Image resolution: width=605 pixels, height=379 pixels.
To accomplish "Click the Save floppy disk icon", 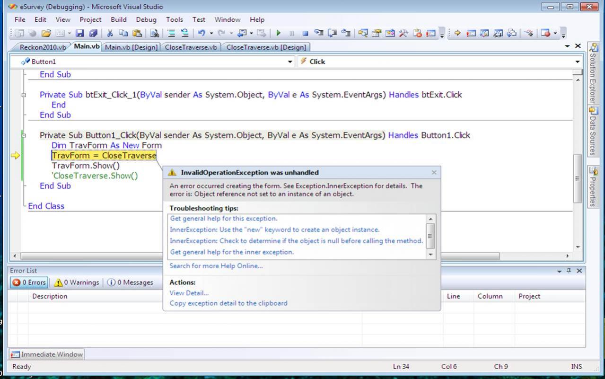I will click(x=79, y=33).
